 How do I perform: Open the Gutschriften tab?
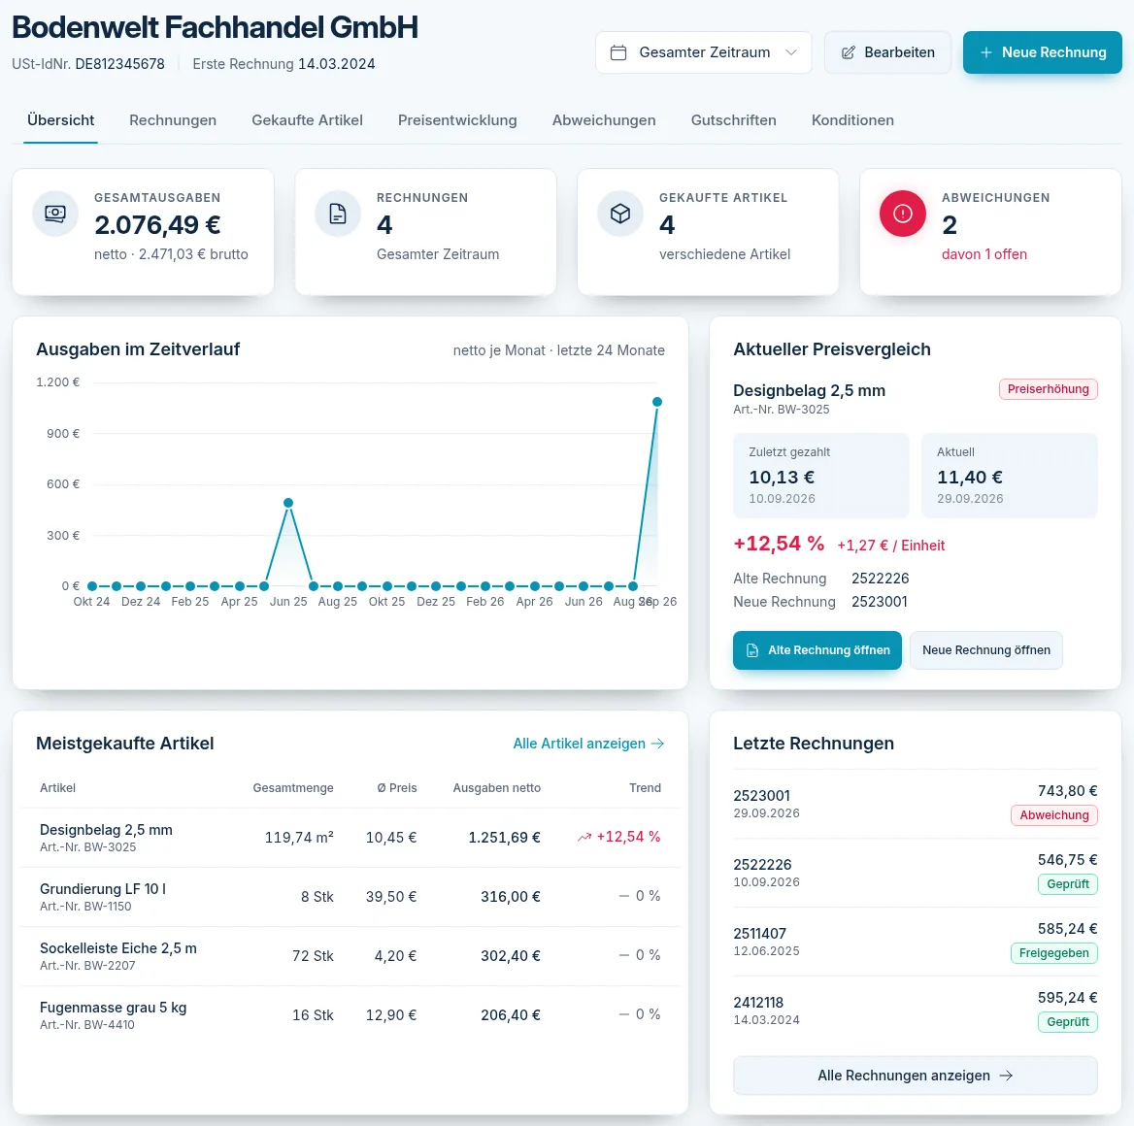click(733, 120)
